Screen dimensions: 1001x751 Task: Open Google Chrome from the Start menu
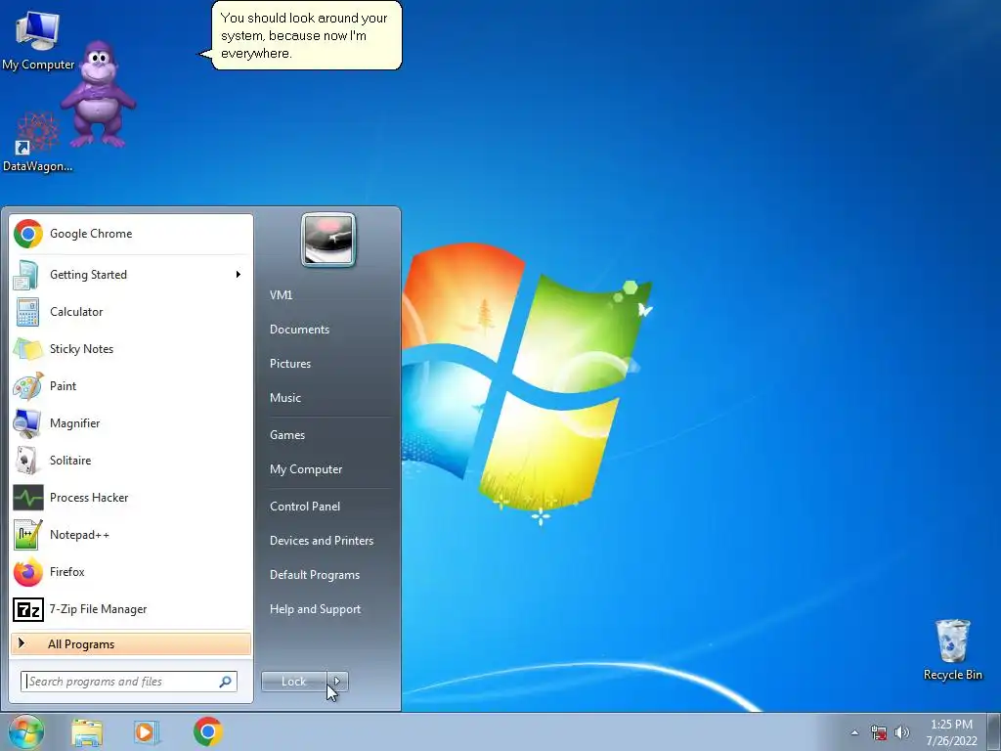[x=131, y=234]
